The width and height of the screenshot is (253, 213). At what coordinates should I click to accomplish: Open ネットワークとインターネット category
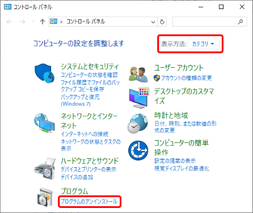[x=89, y=121]
